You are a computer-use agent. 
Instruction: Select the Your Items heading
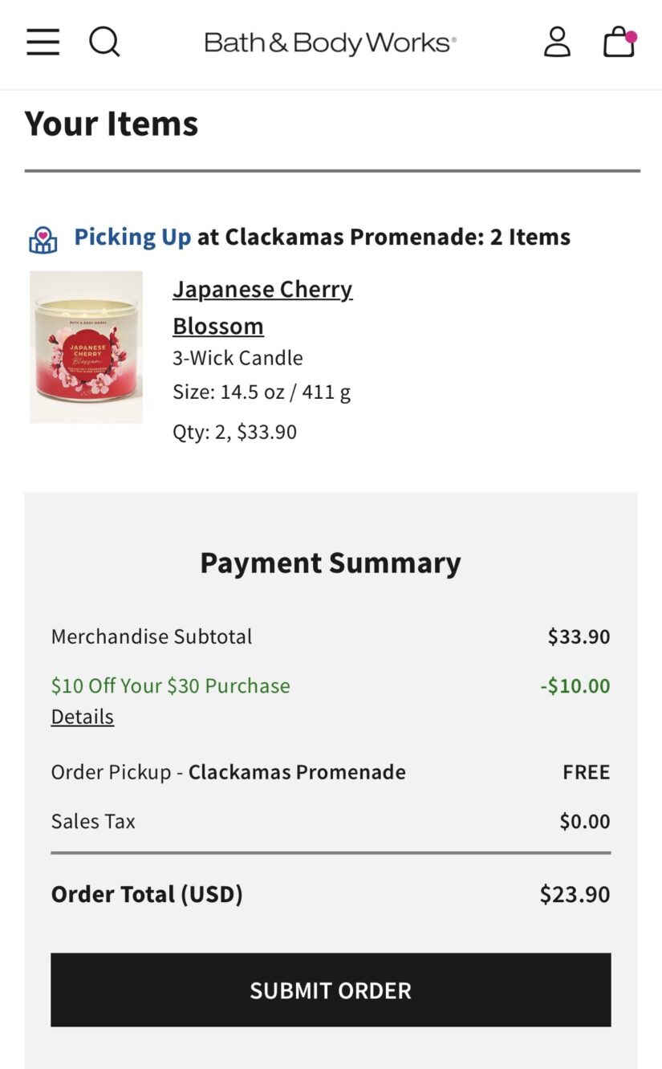click(112, 124)
